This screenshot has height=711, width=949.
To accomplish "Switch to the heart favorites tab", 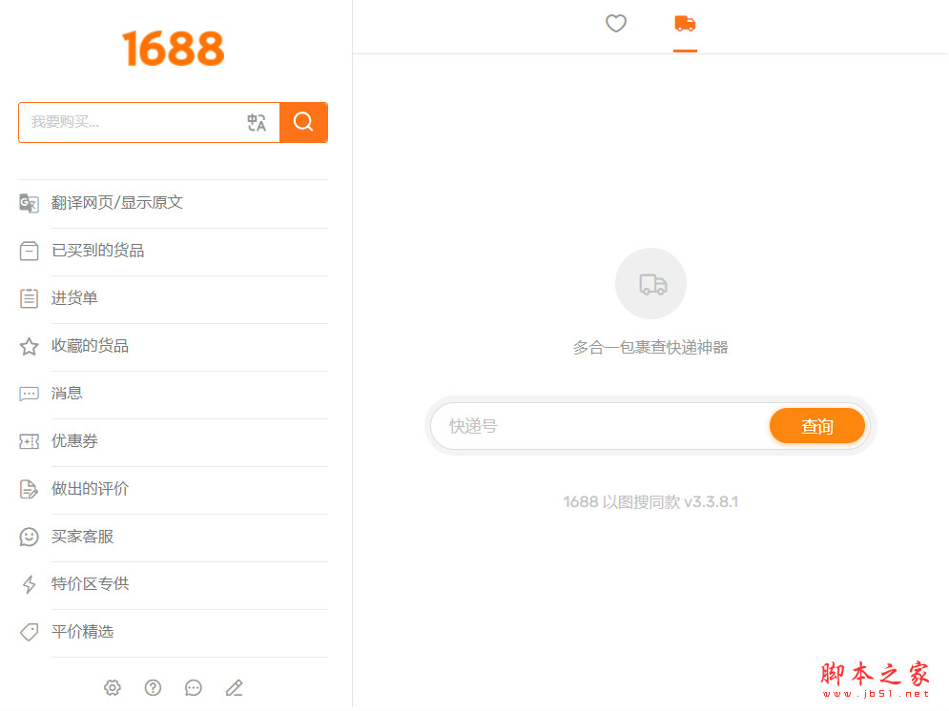I will point(615,24).
